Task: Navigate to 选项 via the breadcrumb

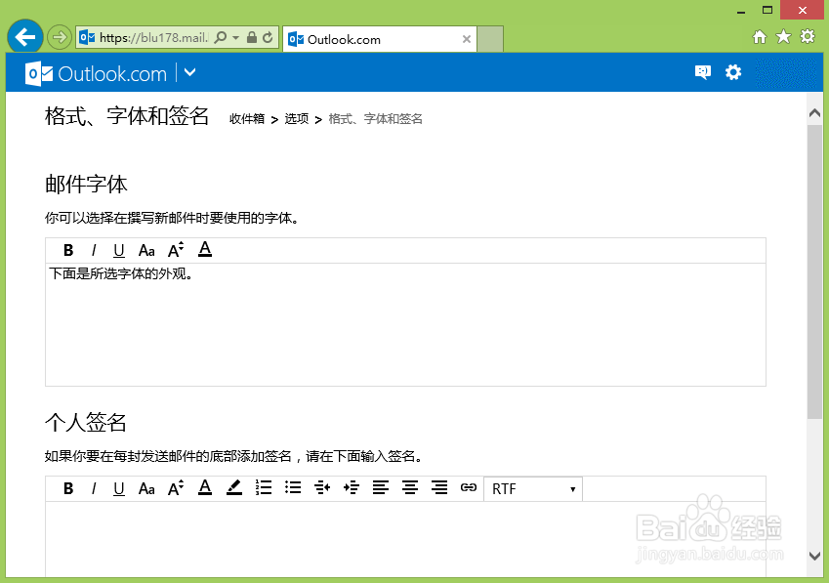Action: point(296,118)
